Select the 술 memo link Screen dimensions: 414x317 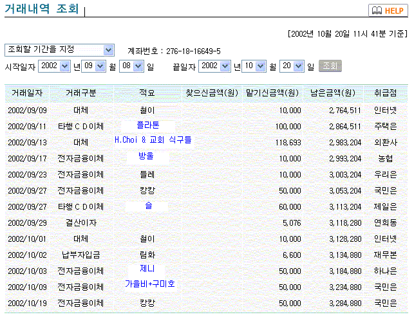[x=147, y=206]
